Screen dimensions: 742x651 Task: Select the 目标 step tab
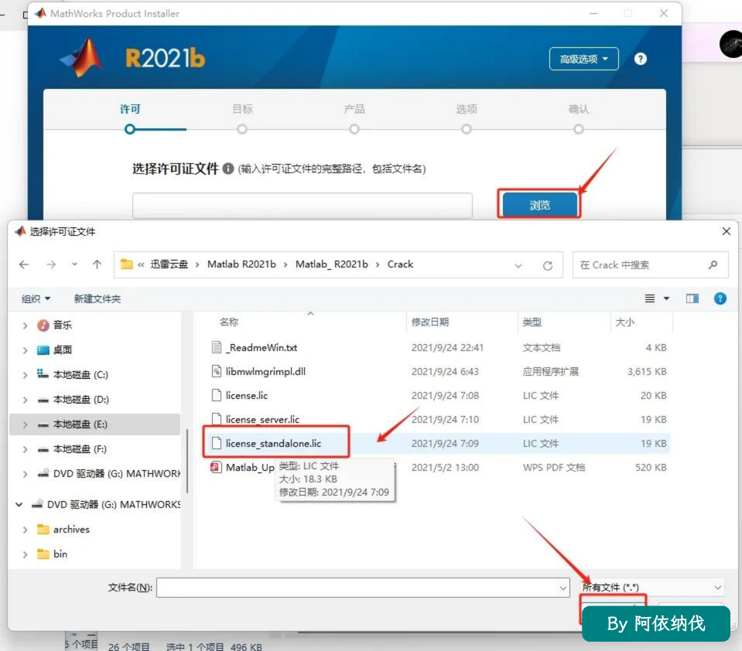point(242,109)
